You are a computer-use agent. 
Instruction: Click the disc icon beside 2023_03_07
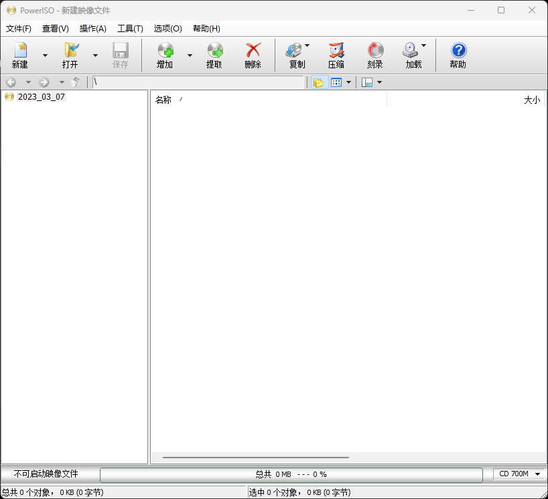[x=10, y=97]
